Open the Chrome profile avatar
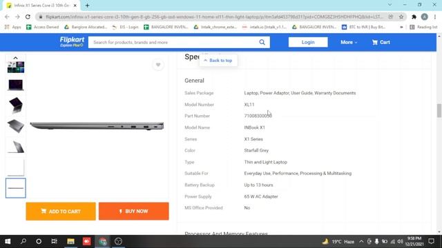442x248 pixels. pos(425,17)
